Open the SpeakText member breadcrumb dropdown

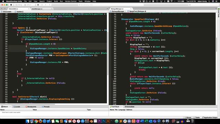click(137, 11)
